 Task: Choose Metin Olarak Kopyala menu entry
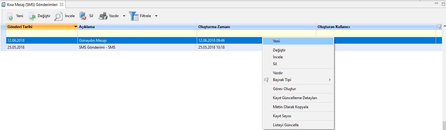290,107
